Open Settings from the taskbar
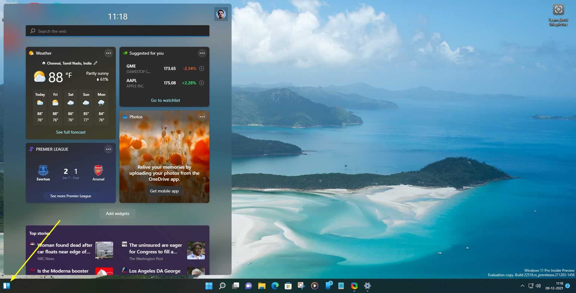The width and height of the screenshot is (576, 293). pos(367,285)
